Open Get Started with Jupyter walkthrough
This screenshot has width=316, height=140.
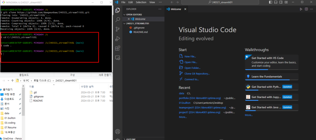(272, 97)
